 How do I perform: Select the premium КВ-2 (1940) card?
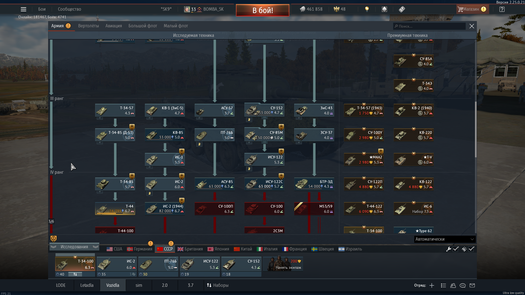(414, 110)
